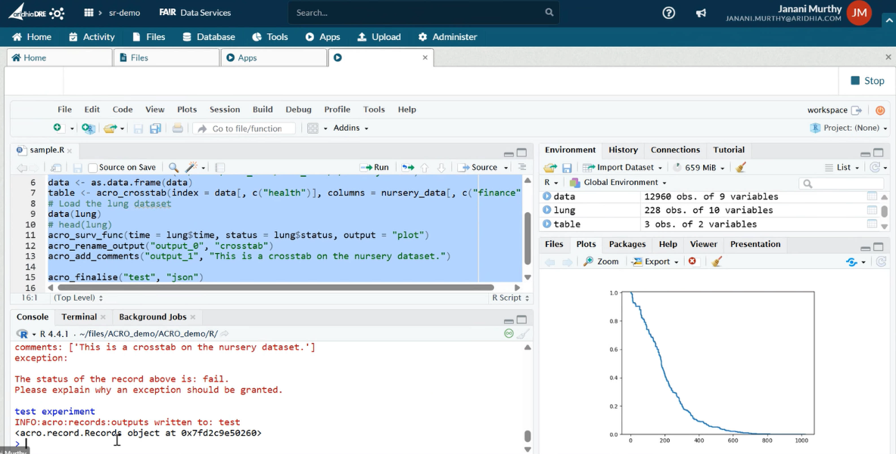Remove current plot with red X icon
Image resolution: width=896 pixels, height=454 pixels.
click(692, 261)
